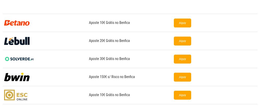Click the yellow dot on the bwin logo
Viewport: 260px width, 107px height.
22,74
